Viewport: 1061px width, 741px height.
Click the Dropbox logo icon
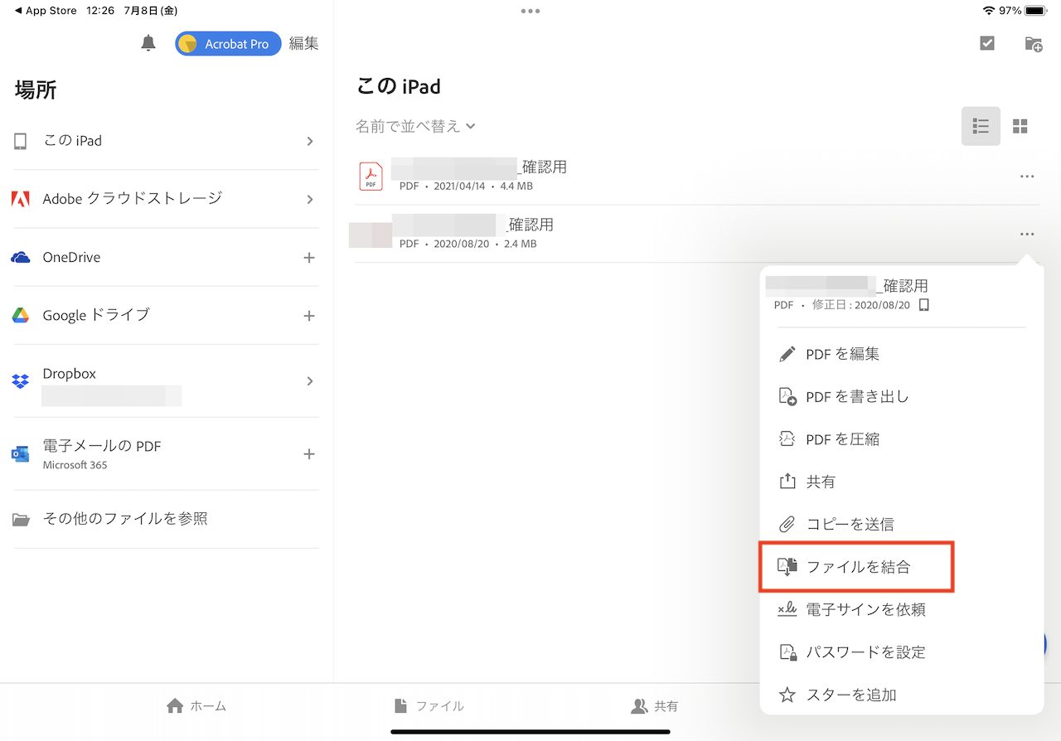(x=21, y=381)
